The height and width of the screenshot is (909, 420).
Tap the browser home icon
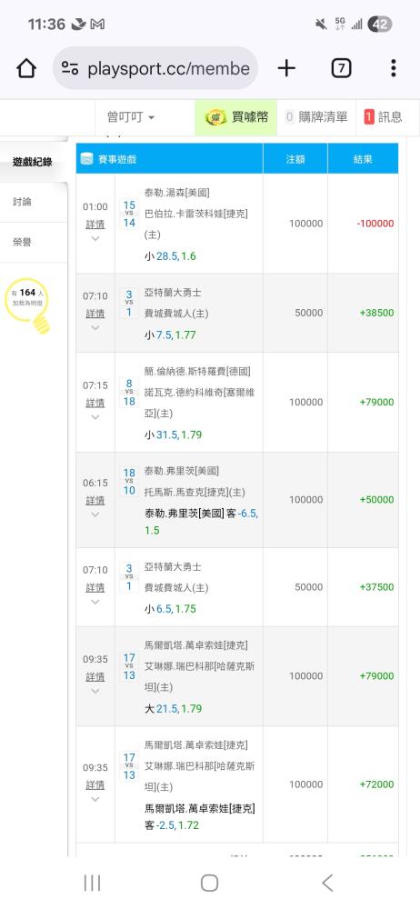26,69
